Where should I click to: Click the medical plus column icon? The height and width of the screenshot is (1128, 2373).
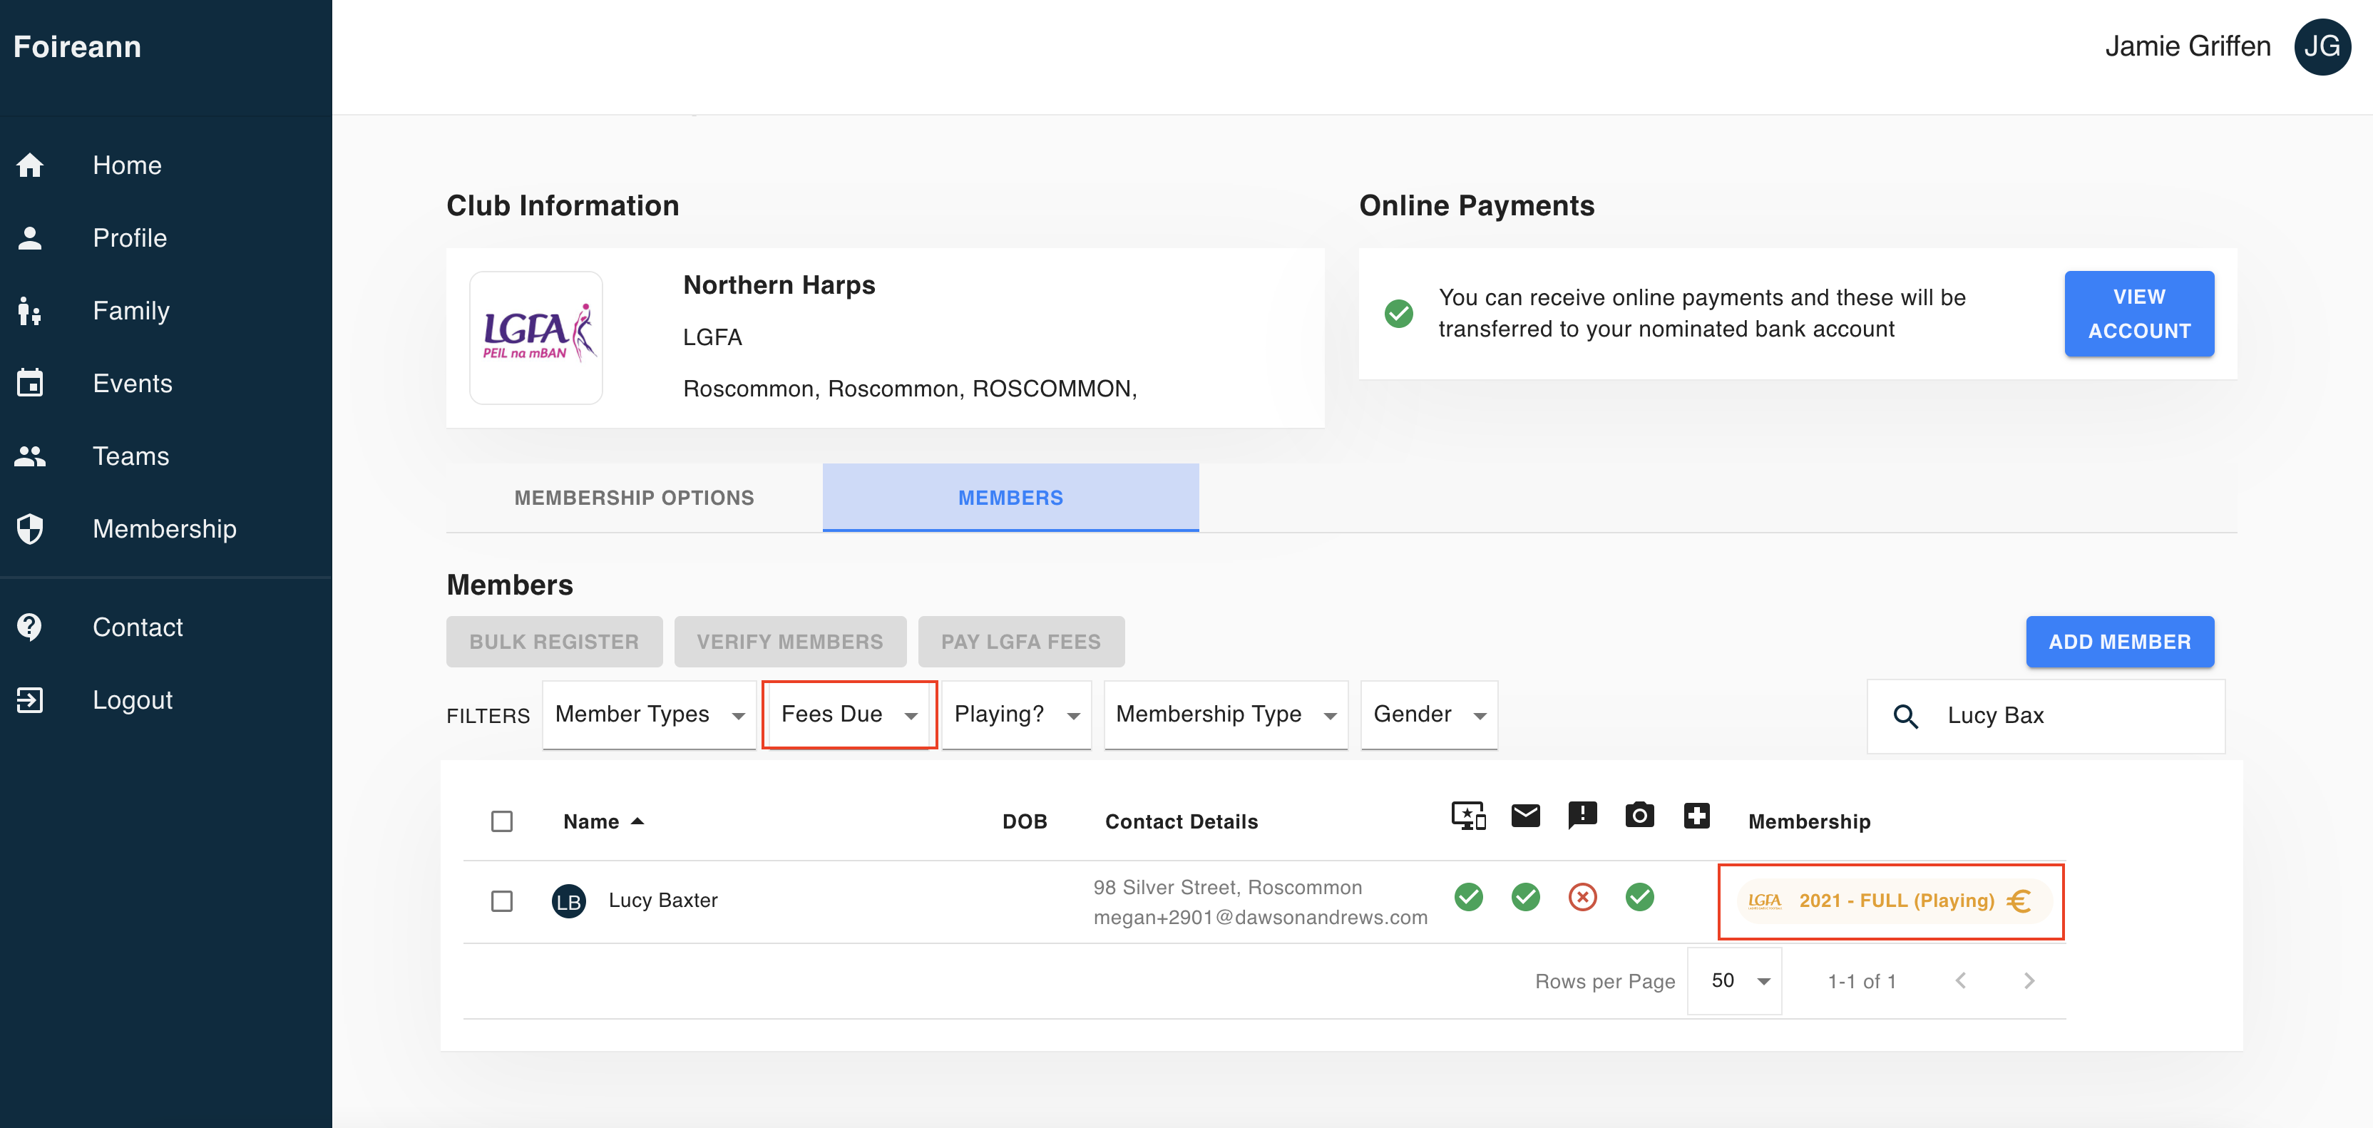click(1696, 815)
